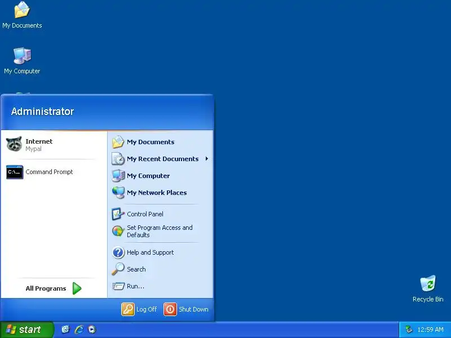Open Set Program Access and Defaults
Image resolution: width=451 pixels, height=338 pixels.
160,231
